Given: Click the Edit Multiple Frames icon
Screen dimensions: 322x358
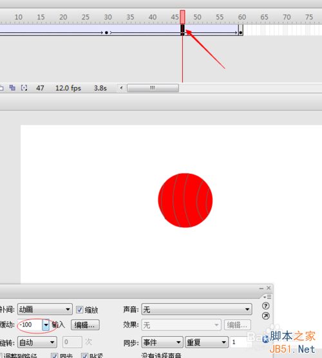Looking at the screenshot, I should pyautogui.click(x=12, y=88).
